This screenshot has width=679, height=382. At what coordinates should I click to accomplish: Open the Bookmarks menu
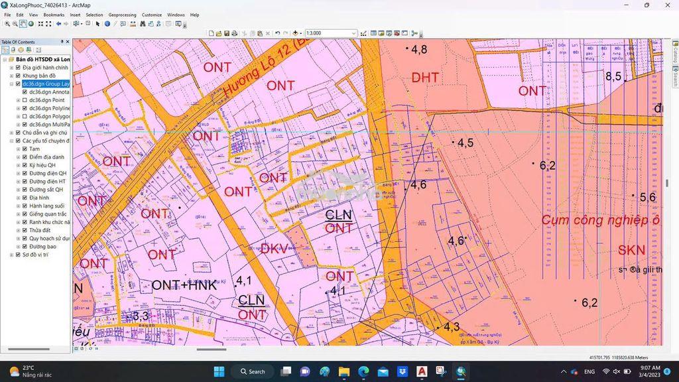coord(54,15)
